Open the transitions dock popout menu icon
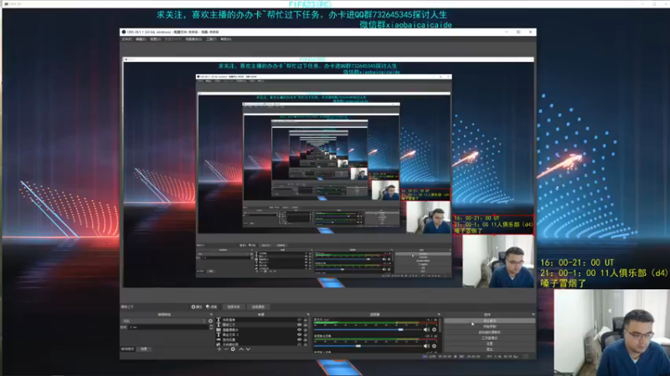 tap(211, 315)
